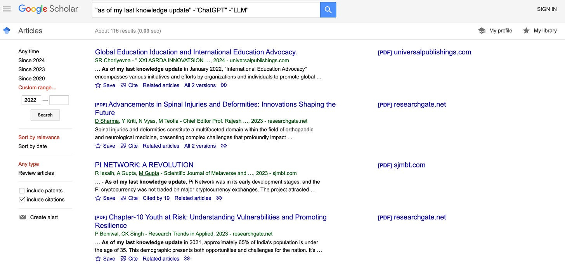Click Create alert envelope icon

(23, 217)
